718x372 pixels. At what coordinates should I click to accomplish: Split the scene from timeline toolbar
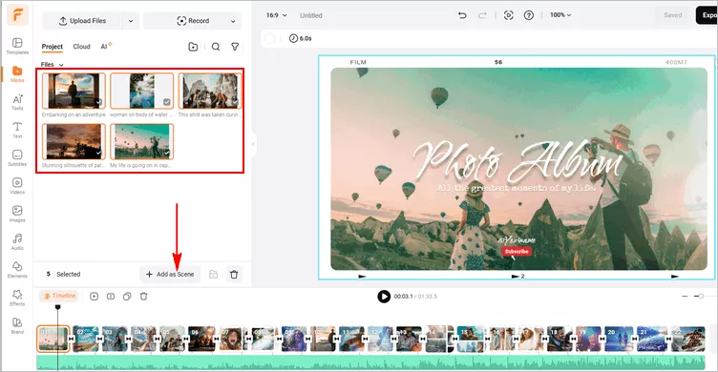111,297
